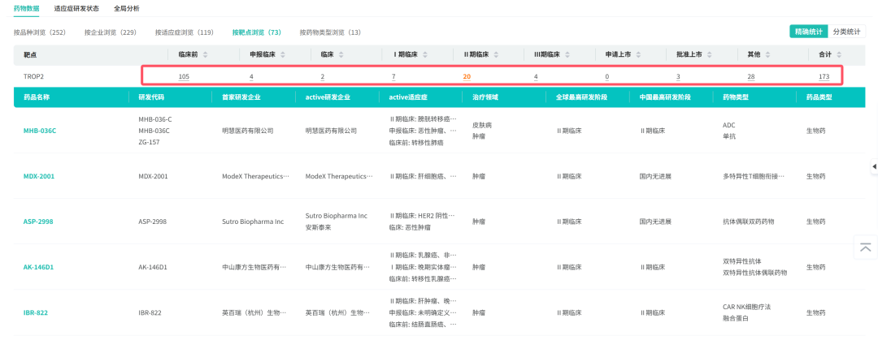Click 国内无进展 in MDX-2001 row
This screenshot has height=340, width=878.
click(655, 176)
